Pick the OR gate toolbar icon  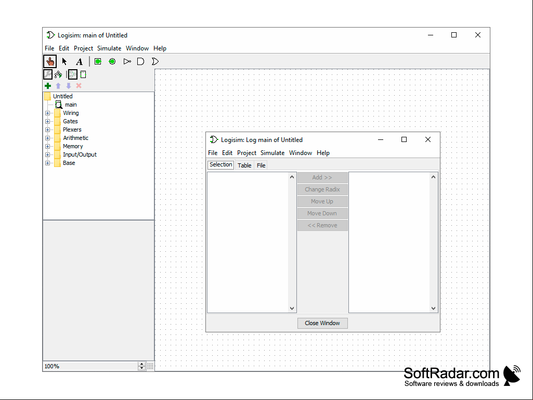(155, 61)
